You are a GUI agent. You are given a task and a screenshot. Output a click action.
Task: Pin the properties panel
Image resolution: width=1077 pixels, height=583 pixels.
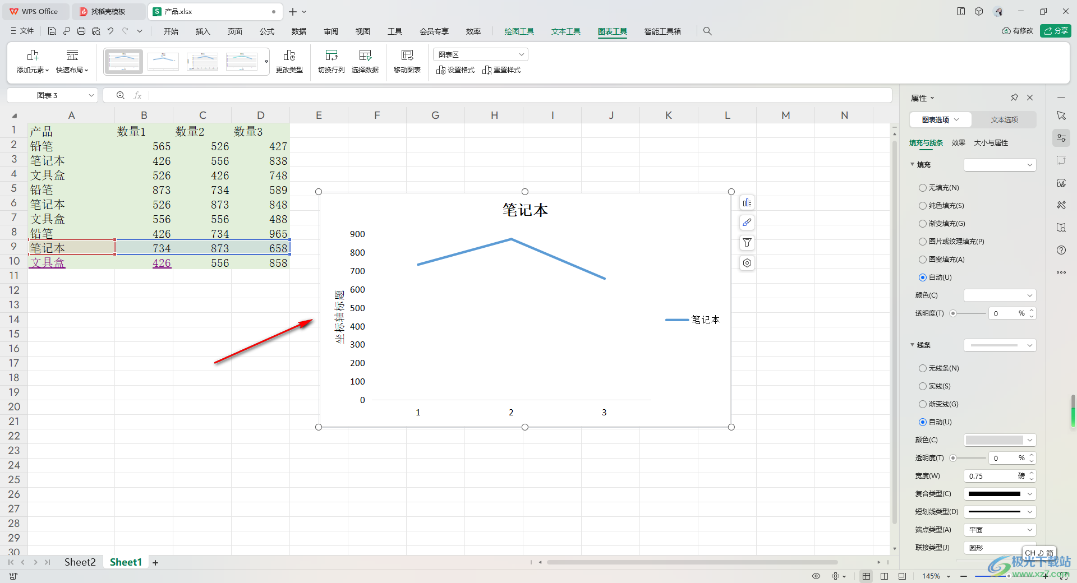click(1014, 98)
